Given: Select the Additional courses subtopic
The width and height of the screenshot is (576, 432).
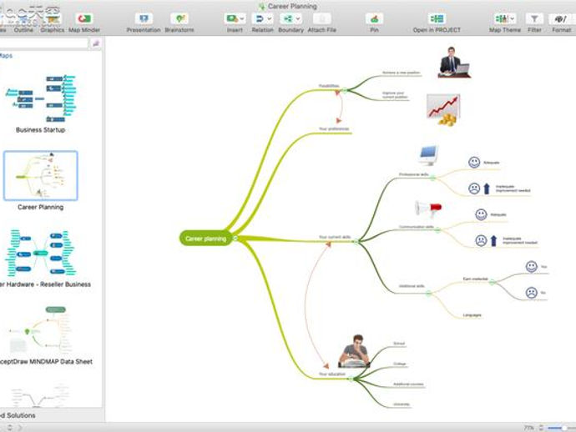Looking at the screenshot, I should [x=408, y=384].
